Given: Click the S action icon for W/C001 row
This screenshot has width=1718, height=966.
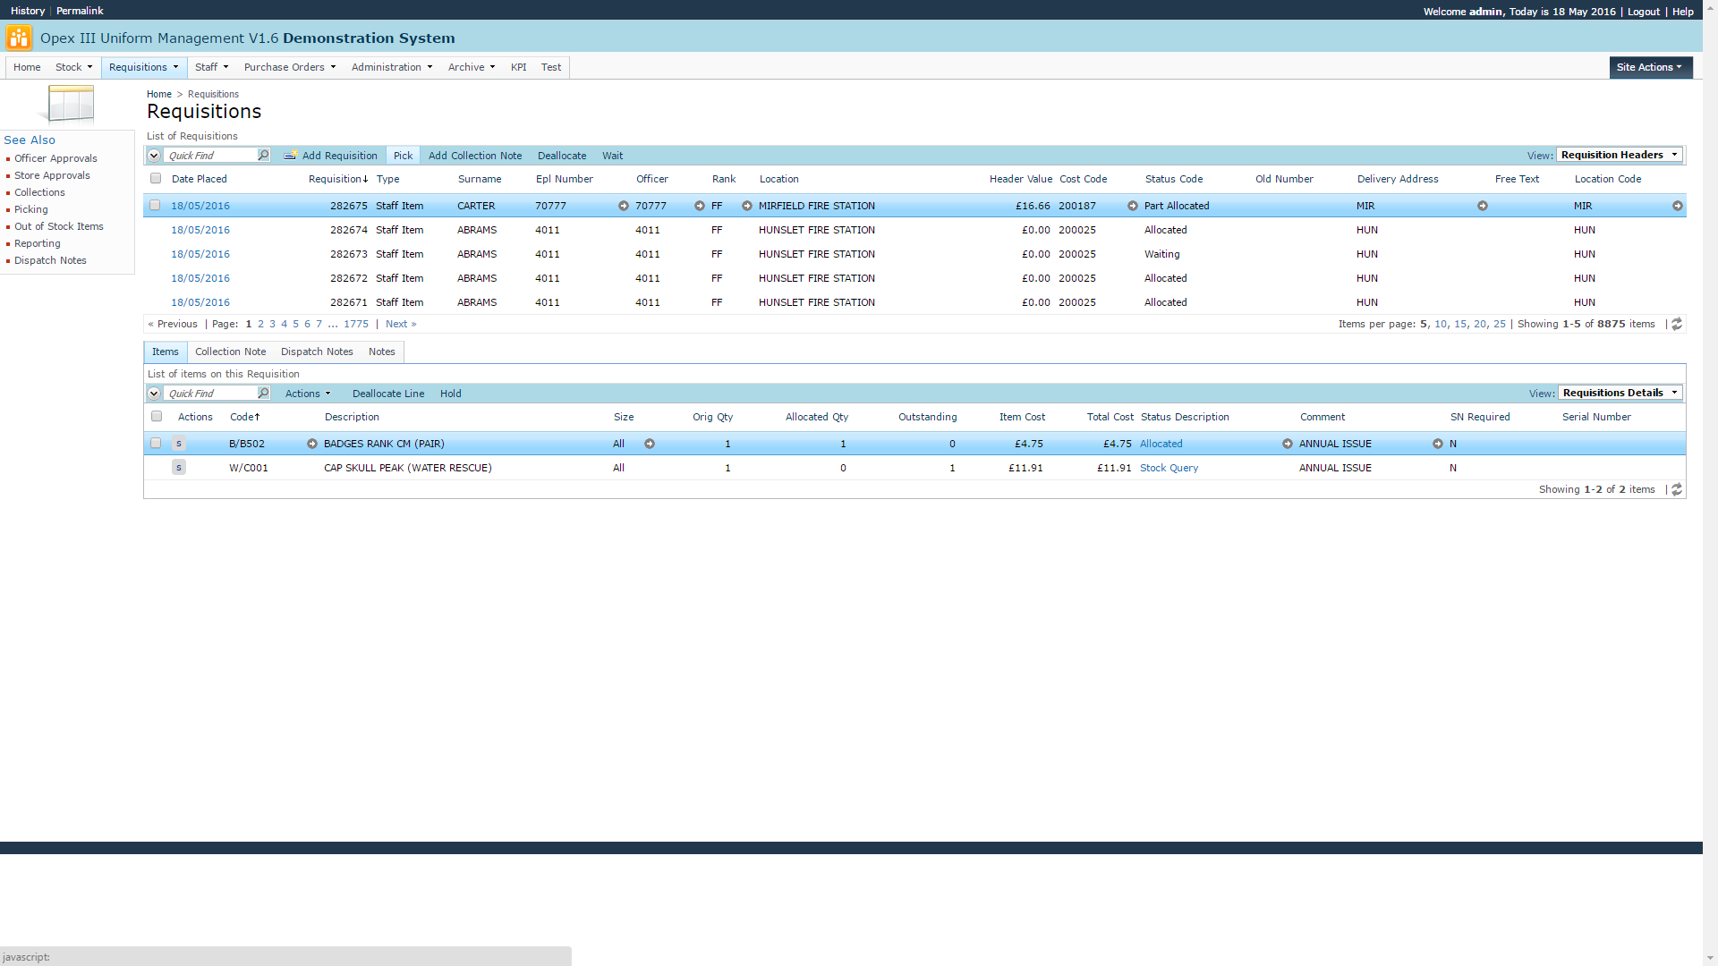Looking at the screenshot, I should 179,468.
